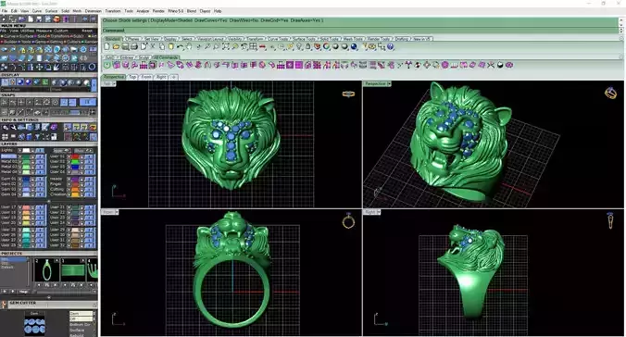Click the expander arrow between layer groups
Viewport: 626px width, 337px height.
(49, 202)
